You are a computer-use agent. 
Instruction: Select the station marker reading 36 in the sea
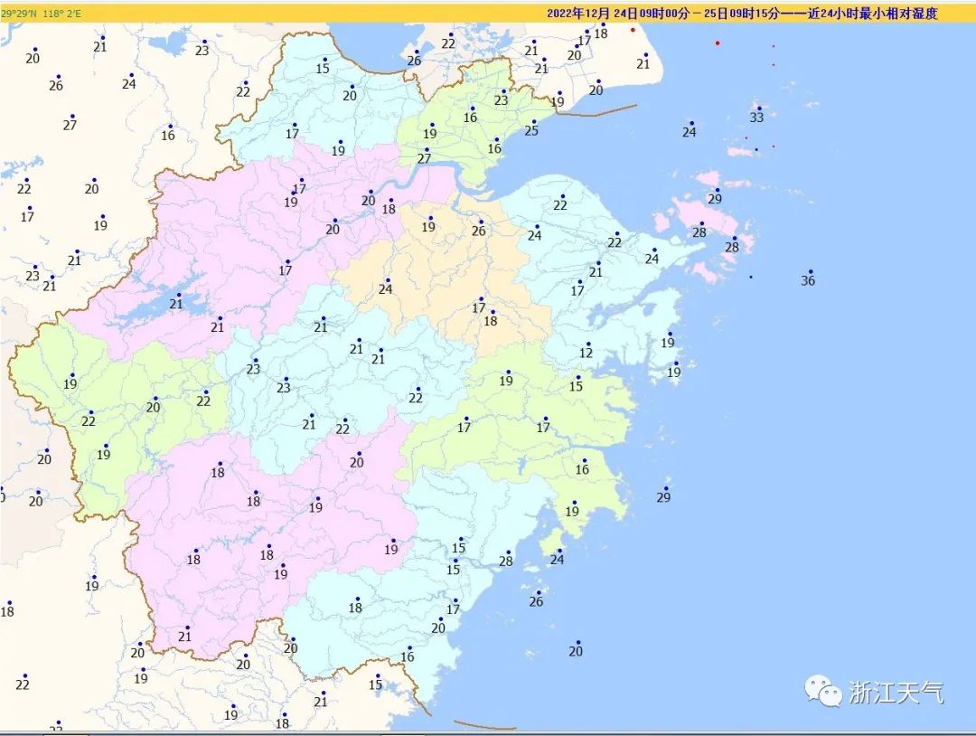[x=810, y=272]
